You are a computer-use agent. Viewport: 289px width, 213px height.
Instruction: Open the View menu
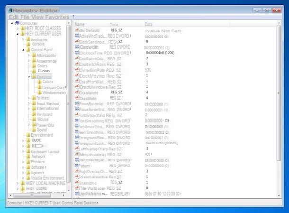tap(37, 17)
